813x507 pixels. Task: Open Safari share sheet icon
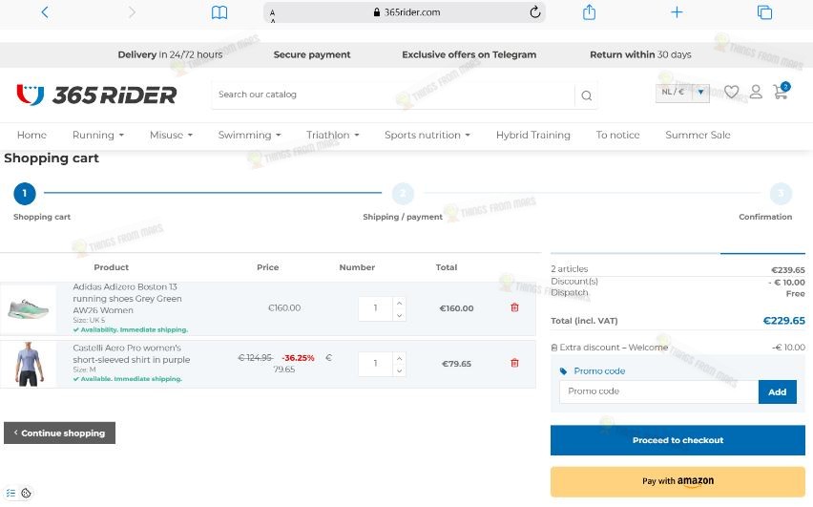pyautogui.click(x=589, y=12)
